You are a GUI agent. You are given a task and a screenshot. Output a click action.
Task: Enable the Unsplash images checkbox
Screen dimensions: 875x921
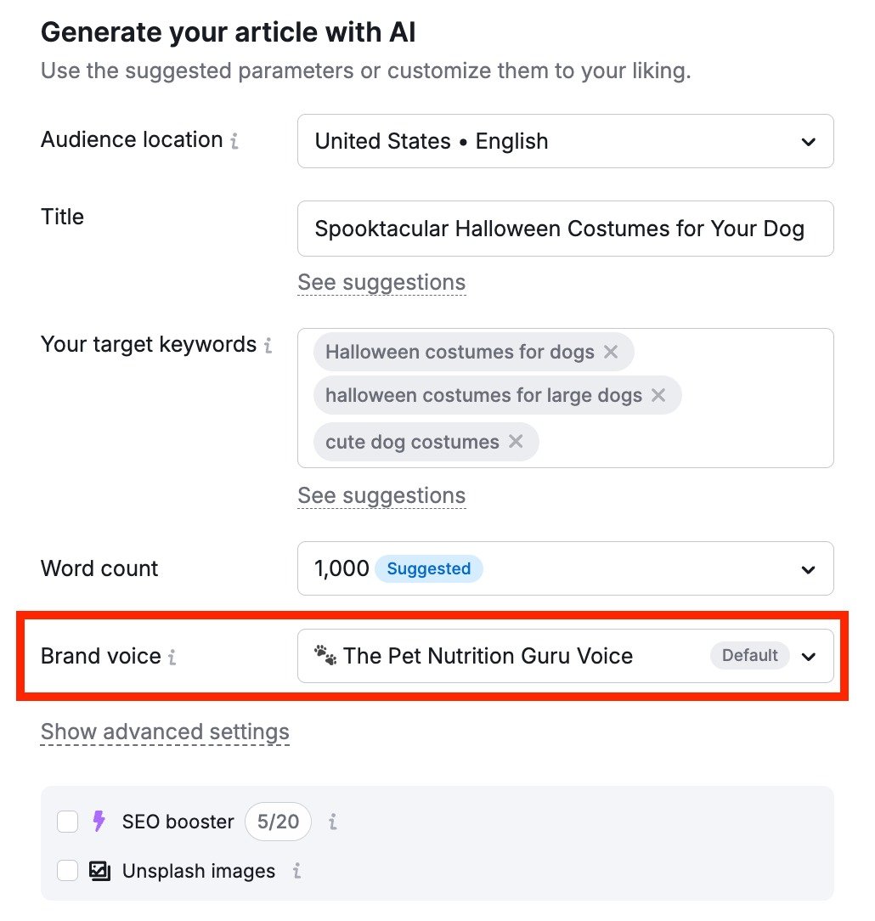[x=67, y=871]
